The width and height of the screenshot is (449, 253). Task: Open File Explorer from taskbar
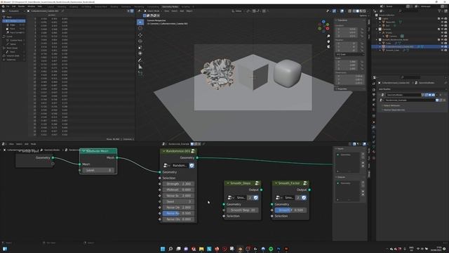tap(201, 249)
